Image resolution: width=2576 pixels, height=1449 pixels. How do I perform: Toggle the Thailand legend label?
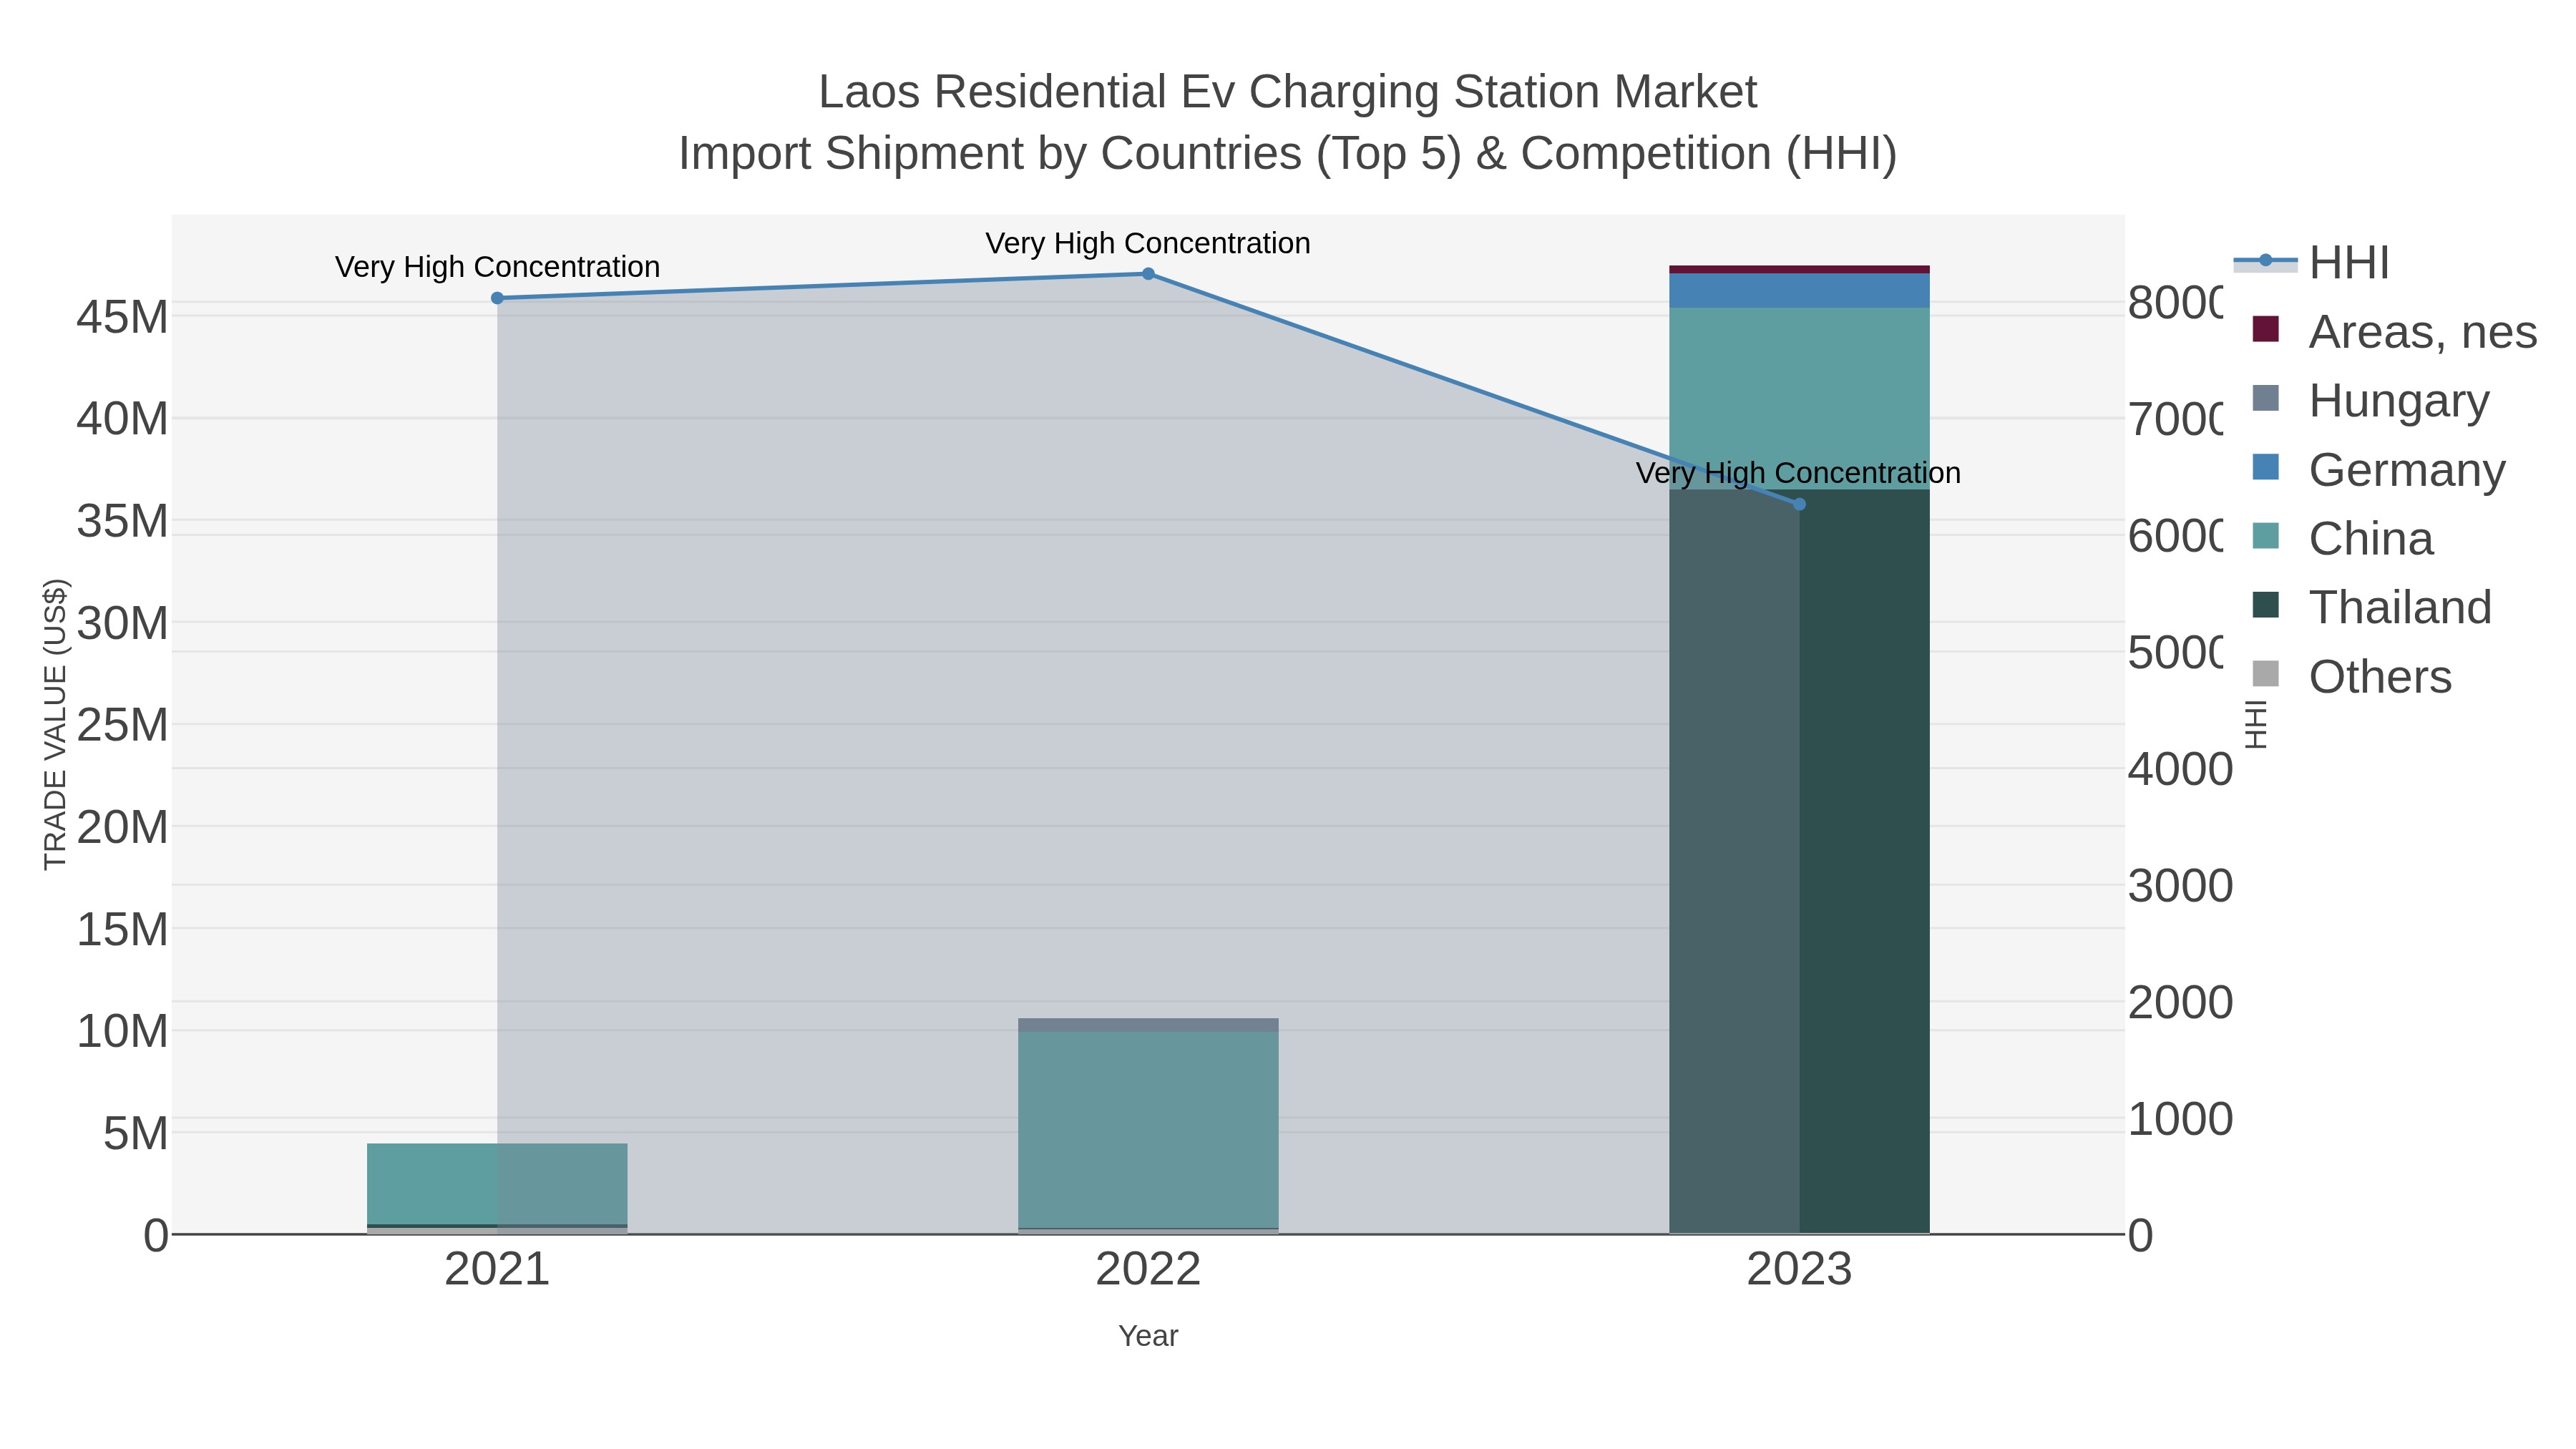(x=2400, y=608)
